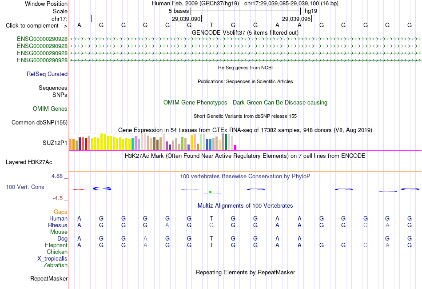
Task: Click the blue RefSeq Curated intron line
Action: click(x=245, y=74)
